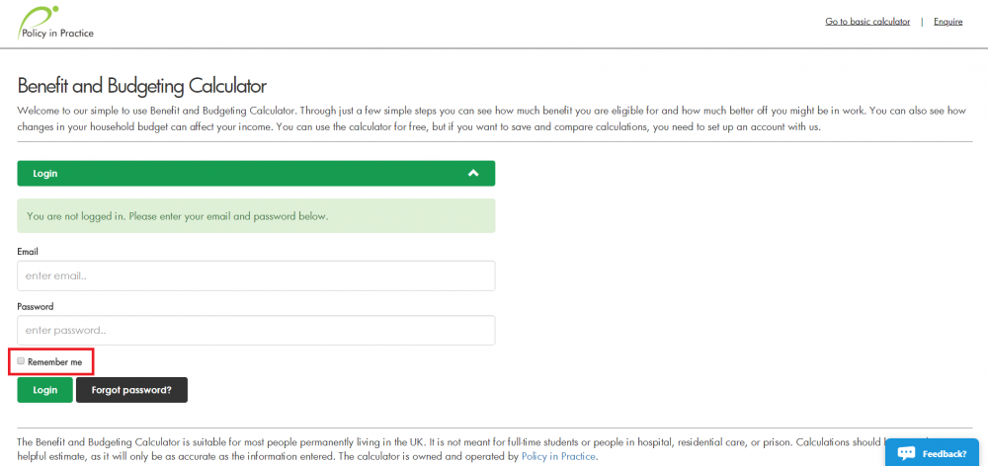Open the Policy in Practice footer link
The width and height of the screenshot is (988, 466).
(559, 457)
